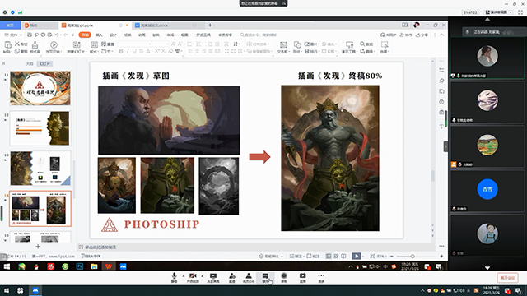Viewport: 527px width, 296px height.
Task: Click the zoom in plus button
Action: (x=441, y=256)
